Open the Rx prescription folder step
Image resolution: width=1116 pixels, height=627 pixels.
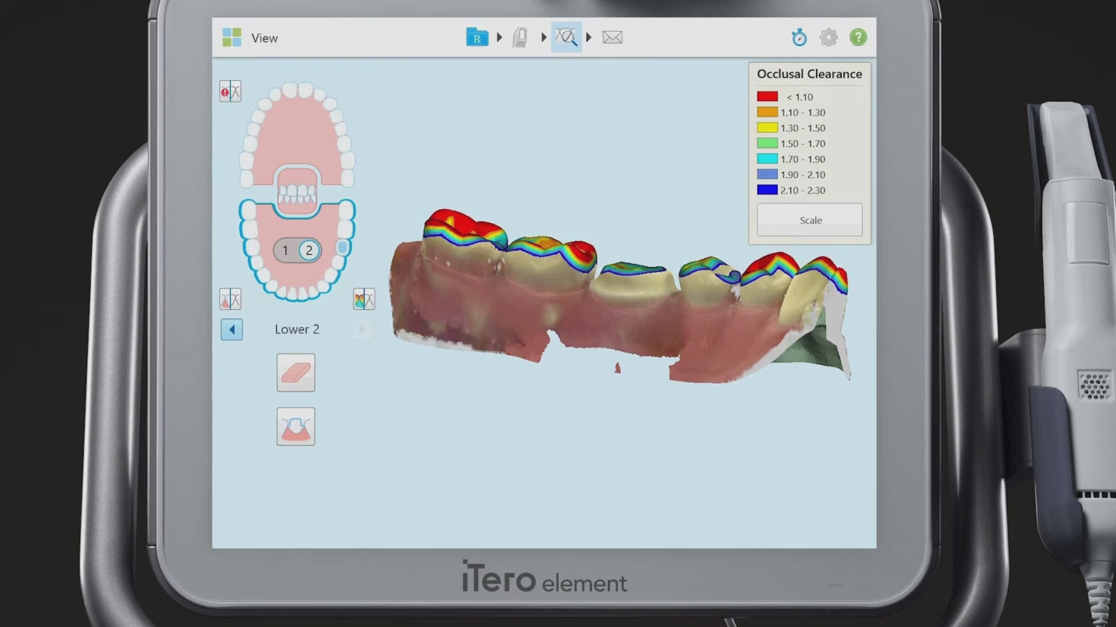pyautogui.click(x=477, y=38)
